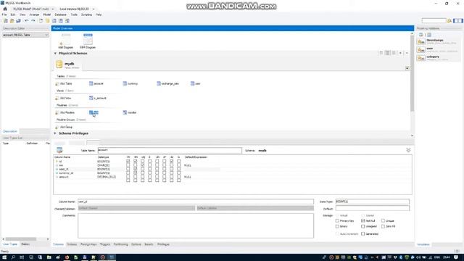Click the Table Name input field
The width and height of the screenshot is (464, 261).
[170, 150]
